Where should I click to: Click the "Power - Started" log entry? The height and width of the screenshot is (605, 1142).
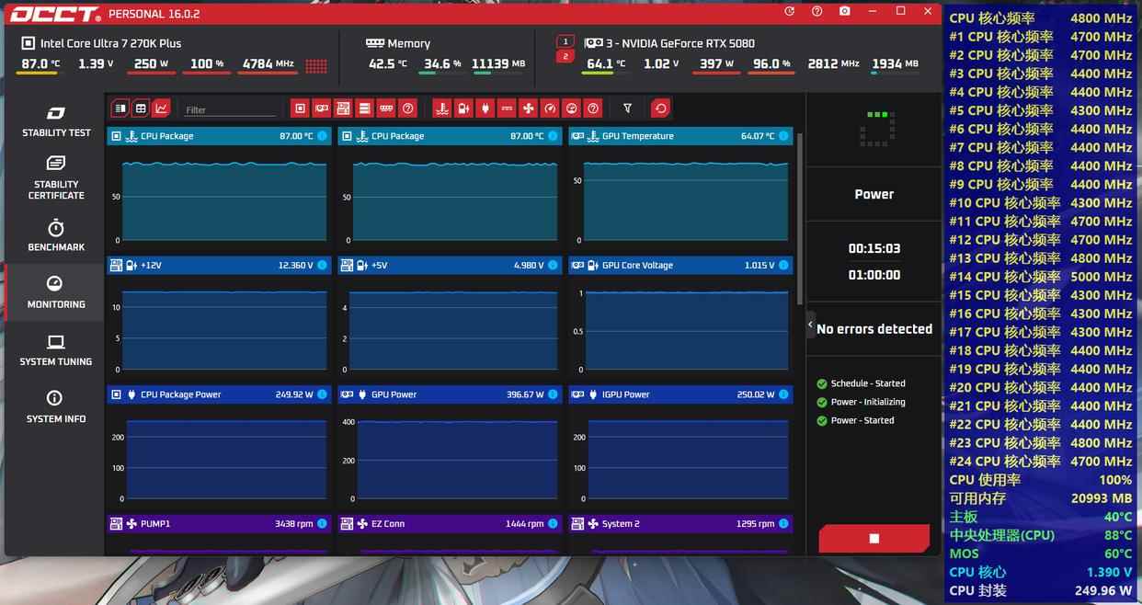pos(862,420)
